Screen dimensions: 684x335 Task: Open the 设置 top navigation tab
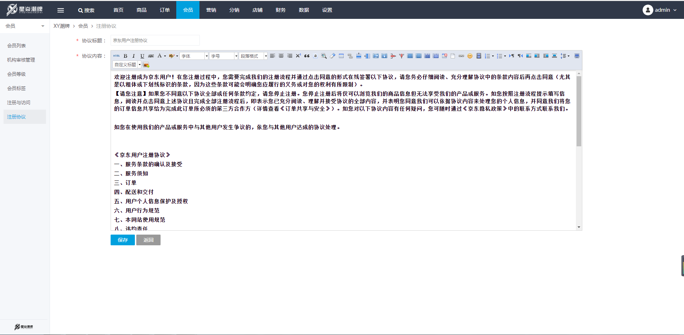[327, 10]
